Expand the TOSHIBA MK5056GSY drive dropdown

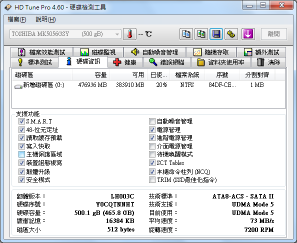tap(65, 34)
